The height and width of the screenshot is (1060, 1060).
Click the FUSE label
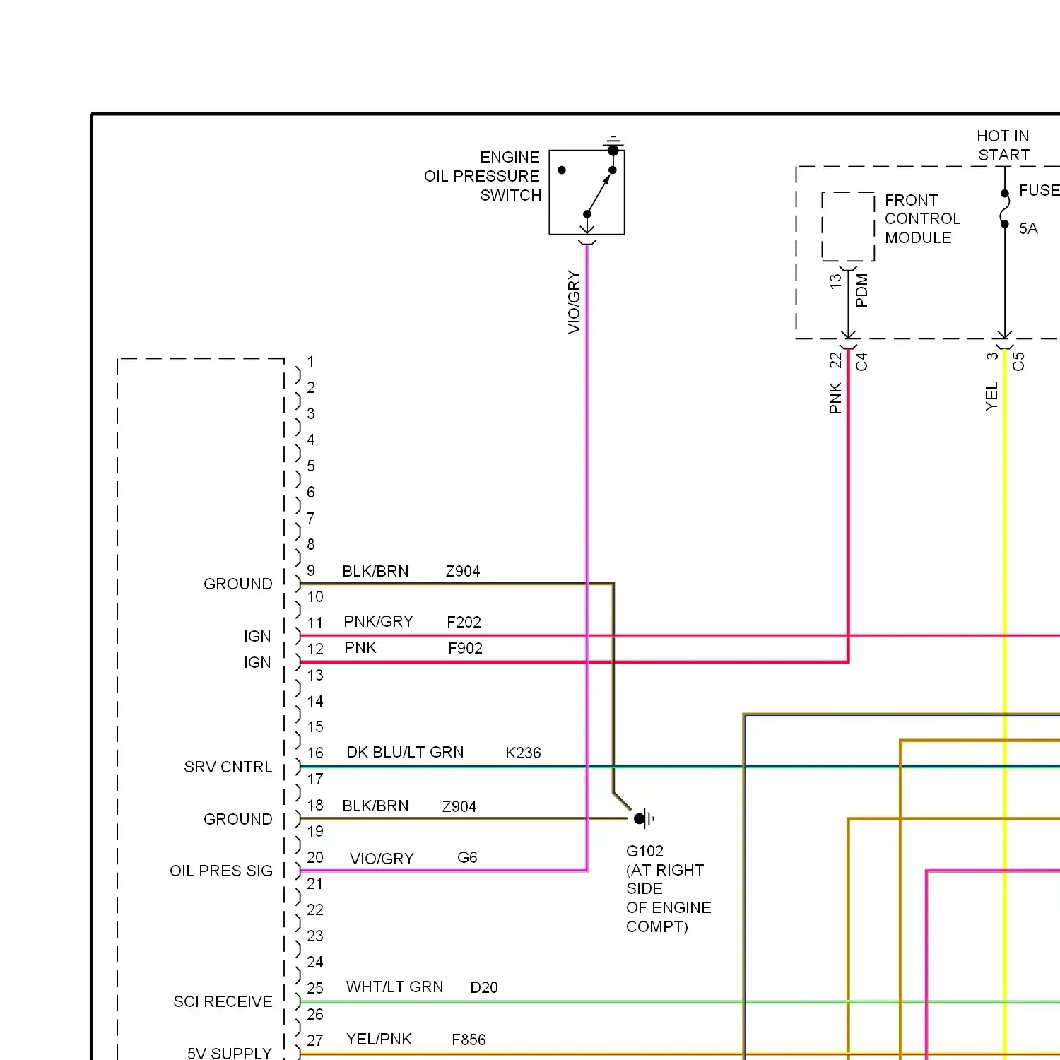(x=1040, y=191)
